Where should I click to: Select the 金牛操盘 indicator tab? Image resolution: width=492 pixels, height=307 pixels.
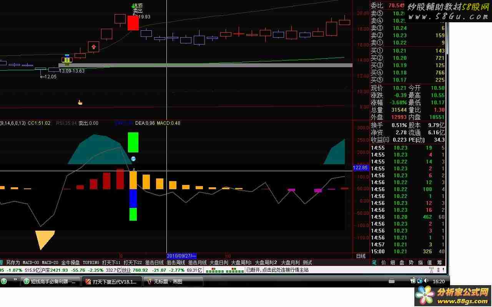click(70, 262)
